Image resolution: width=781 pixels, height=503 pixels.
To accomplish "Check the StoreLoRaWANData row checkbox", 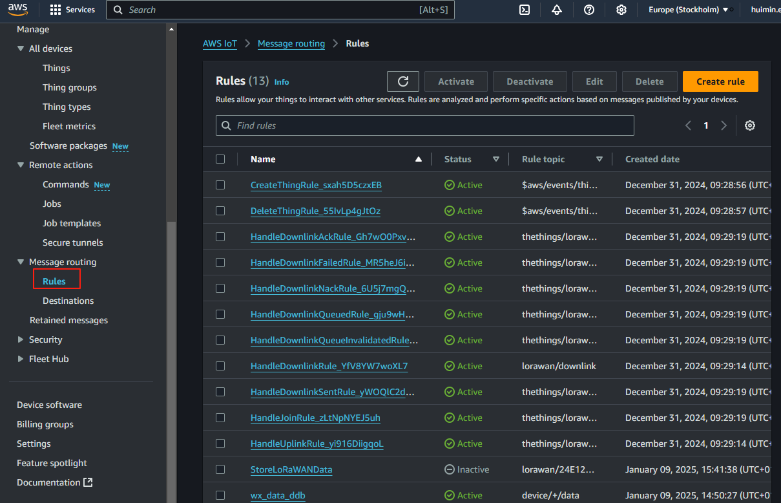I will [220, 469].
